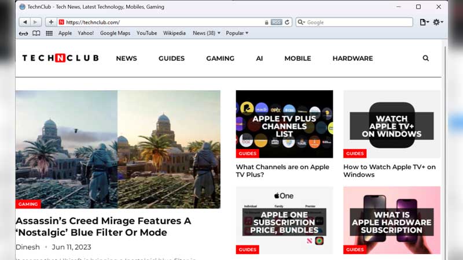
Task: Open 'What Channels are on Apple TV Plus?'
Action: pyautogui.click(x=282, y=170)
